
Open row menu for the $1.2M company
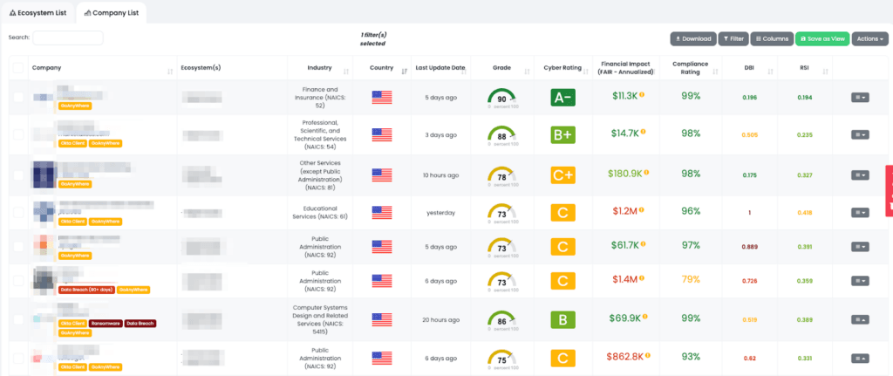[860, 213]
